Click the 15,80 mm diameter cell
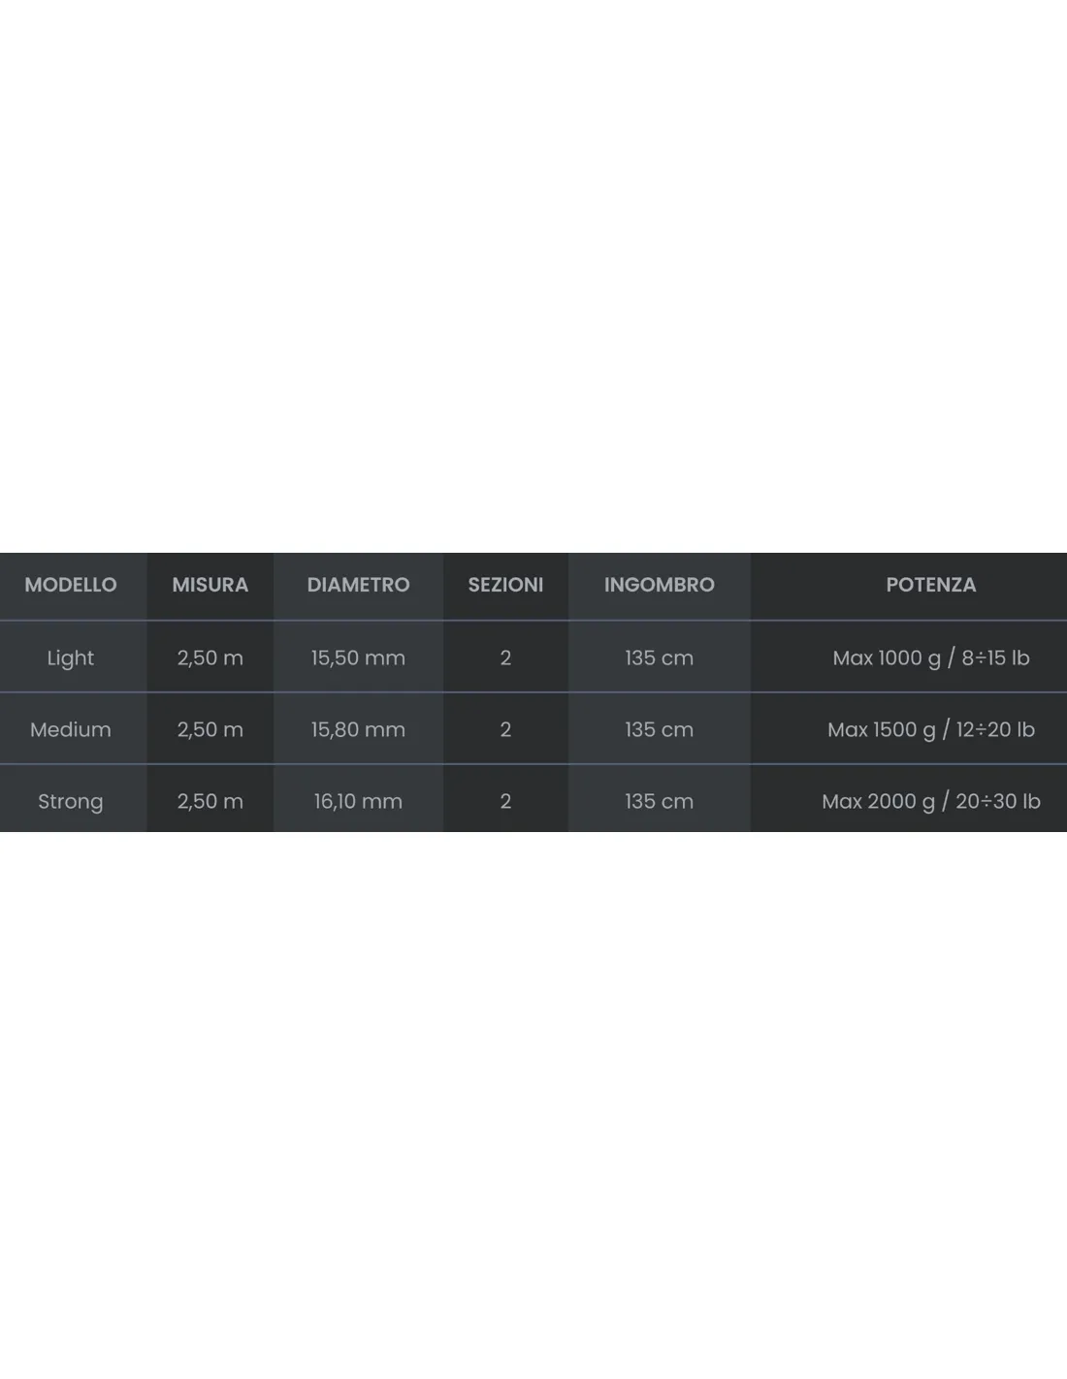This screenshot has height=1379, width=1067. 358,729
